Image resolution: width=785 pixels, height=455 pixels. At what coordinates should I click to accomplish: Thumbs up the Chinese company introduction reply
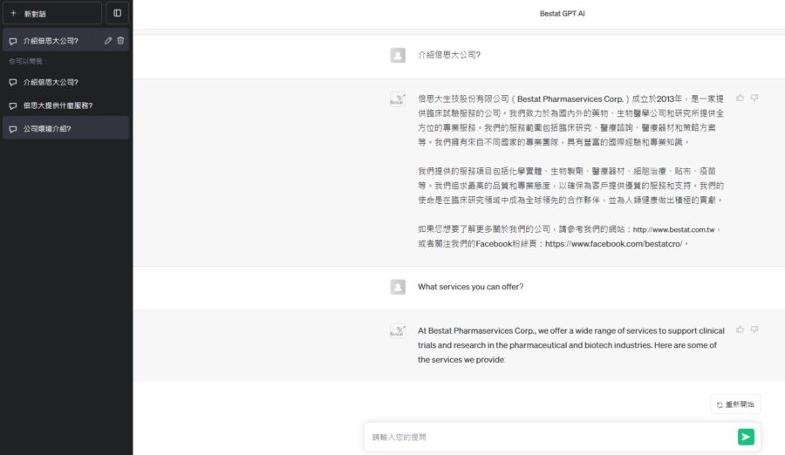740,98
